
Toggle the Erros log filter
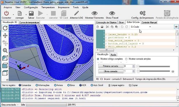pyautogui.click(x=69, y=85)
